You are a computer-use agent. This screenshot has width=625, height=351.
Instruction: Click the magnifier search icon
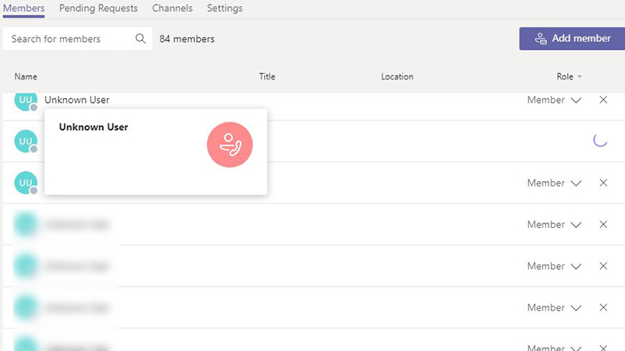coord(141,38)
